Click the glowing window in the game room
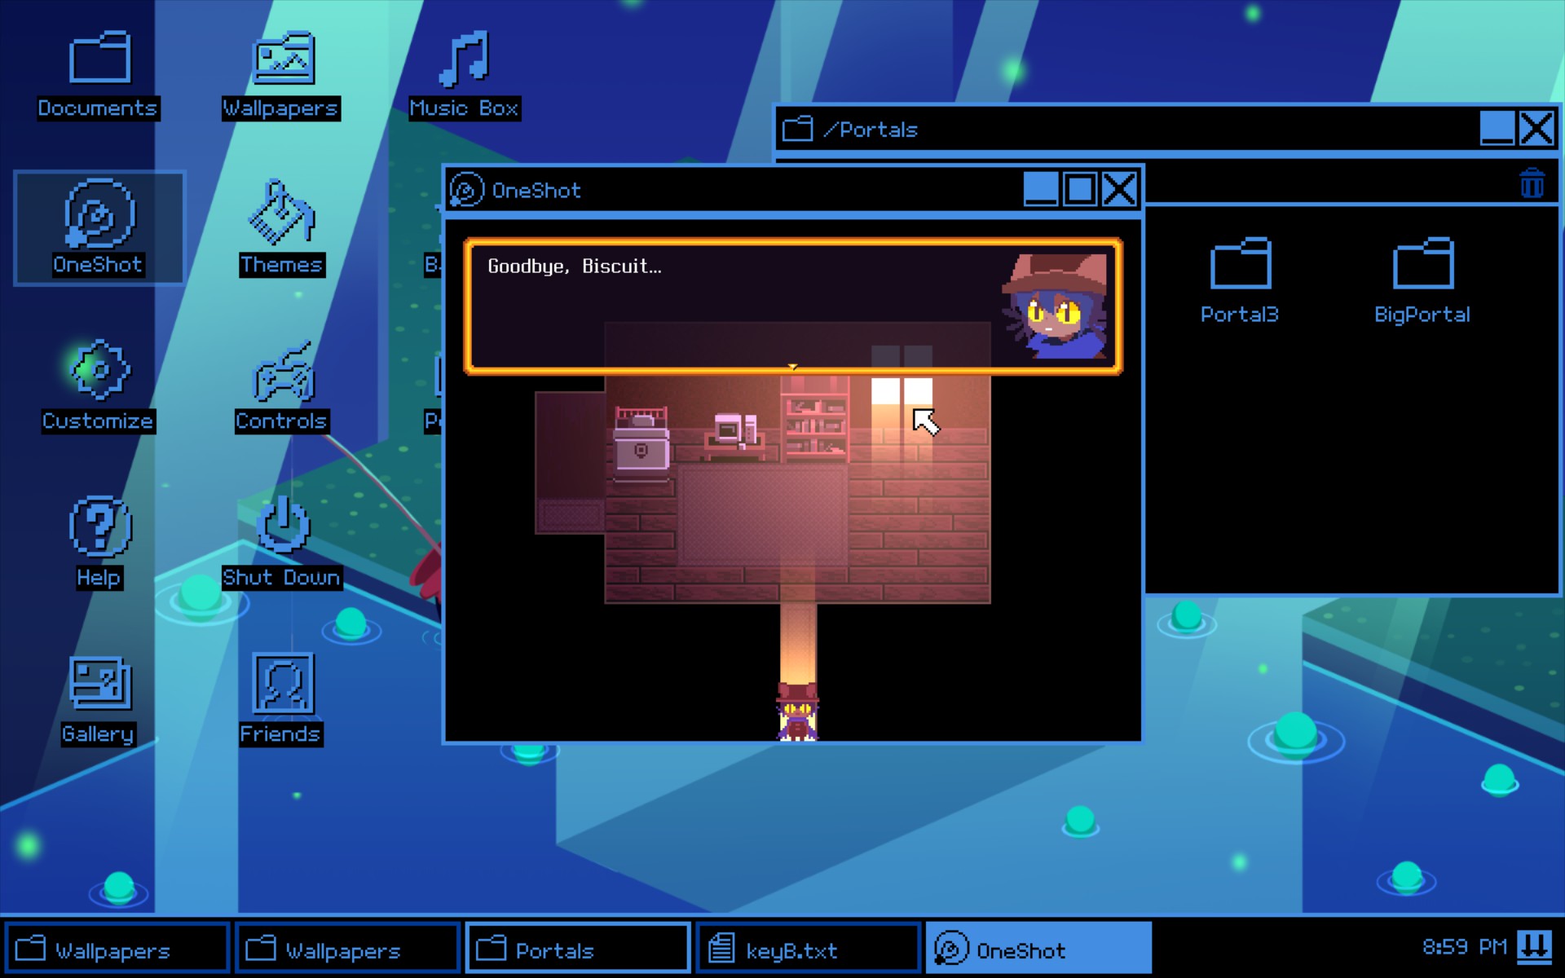Viewport: 1565px width, 978px height. (902, 390)
